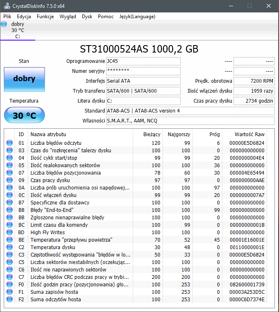Click status orb of attribute 05 realokowanych sektorów

pos(10,165)
